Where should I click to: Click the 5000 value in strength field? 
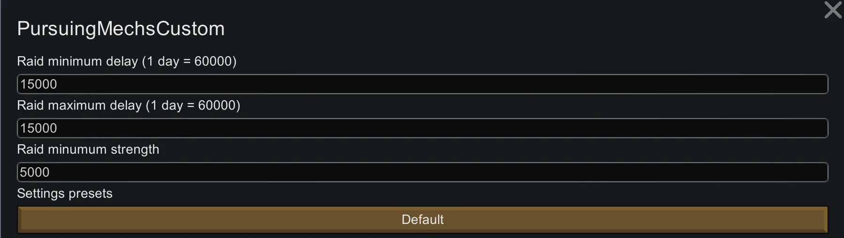point(35,172)
